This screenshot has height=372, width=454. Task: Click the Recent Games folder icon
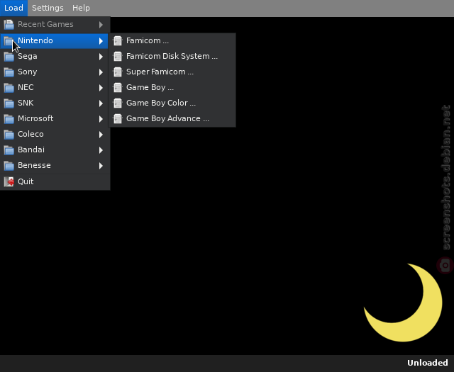tap(9, 25)
